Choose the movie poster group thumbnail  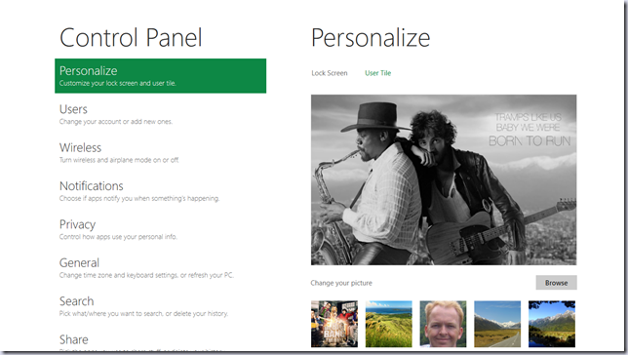click(x=334, y=324)
